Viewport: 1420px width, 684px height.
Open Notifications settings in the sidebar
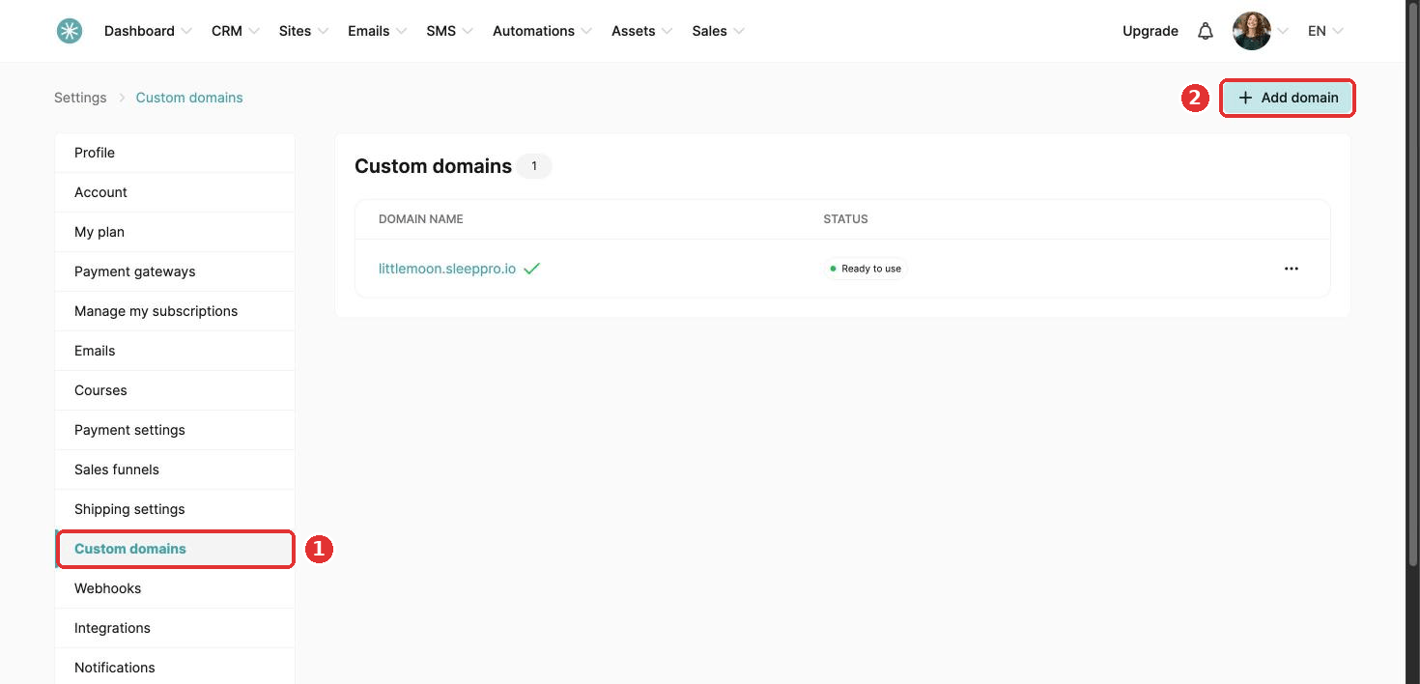(x=175, y=668)
